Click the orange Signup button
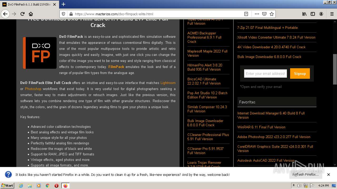 click(x=300, y=73)
